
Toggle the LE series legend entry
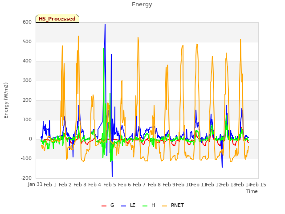[128, 205]
